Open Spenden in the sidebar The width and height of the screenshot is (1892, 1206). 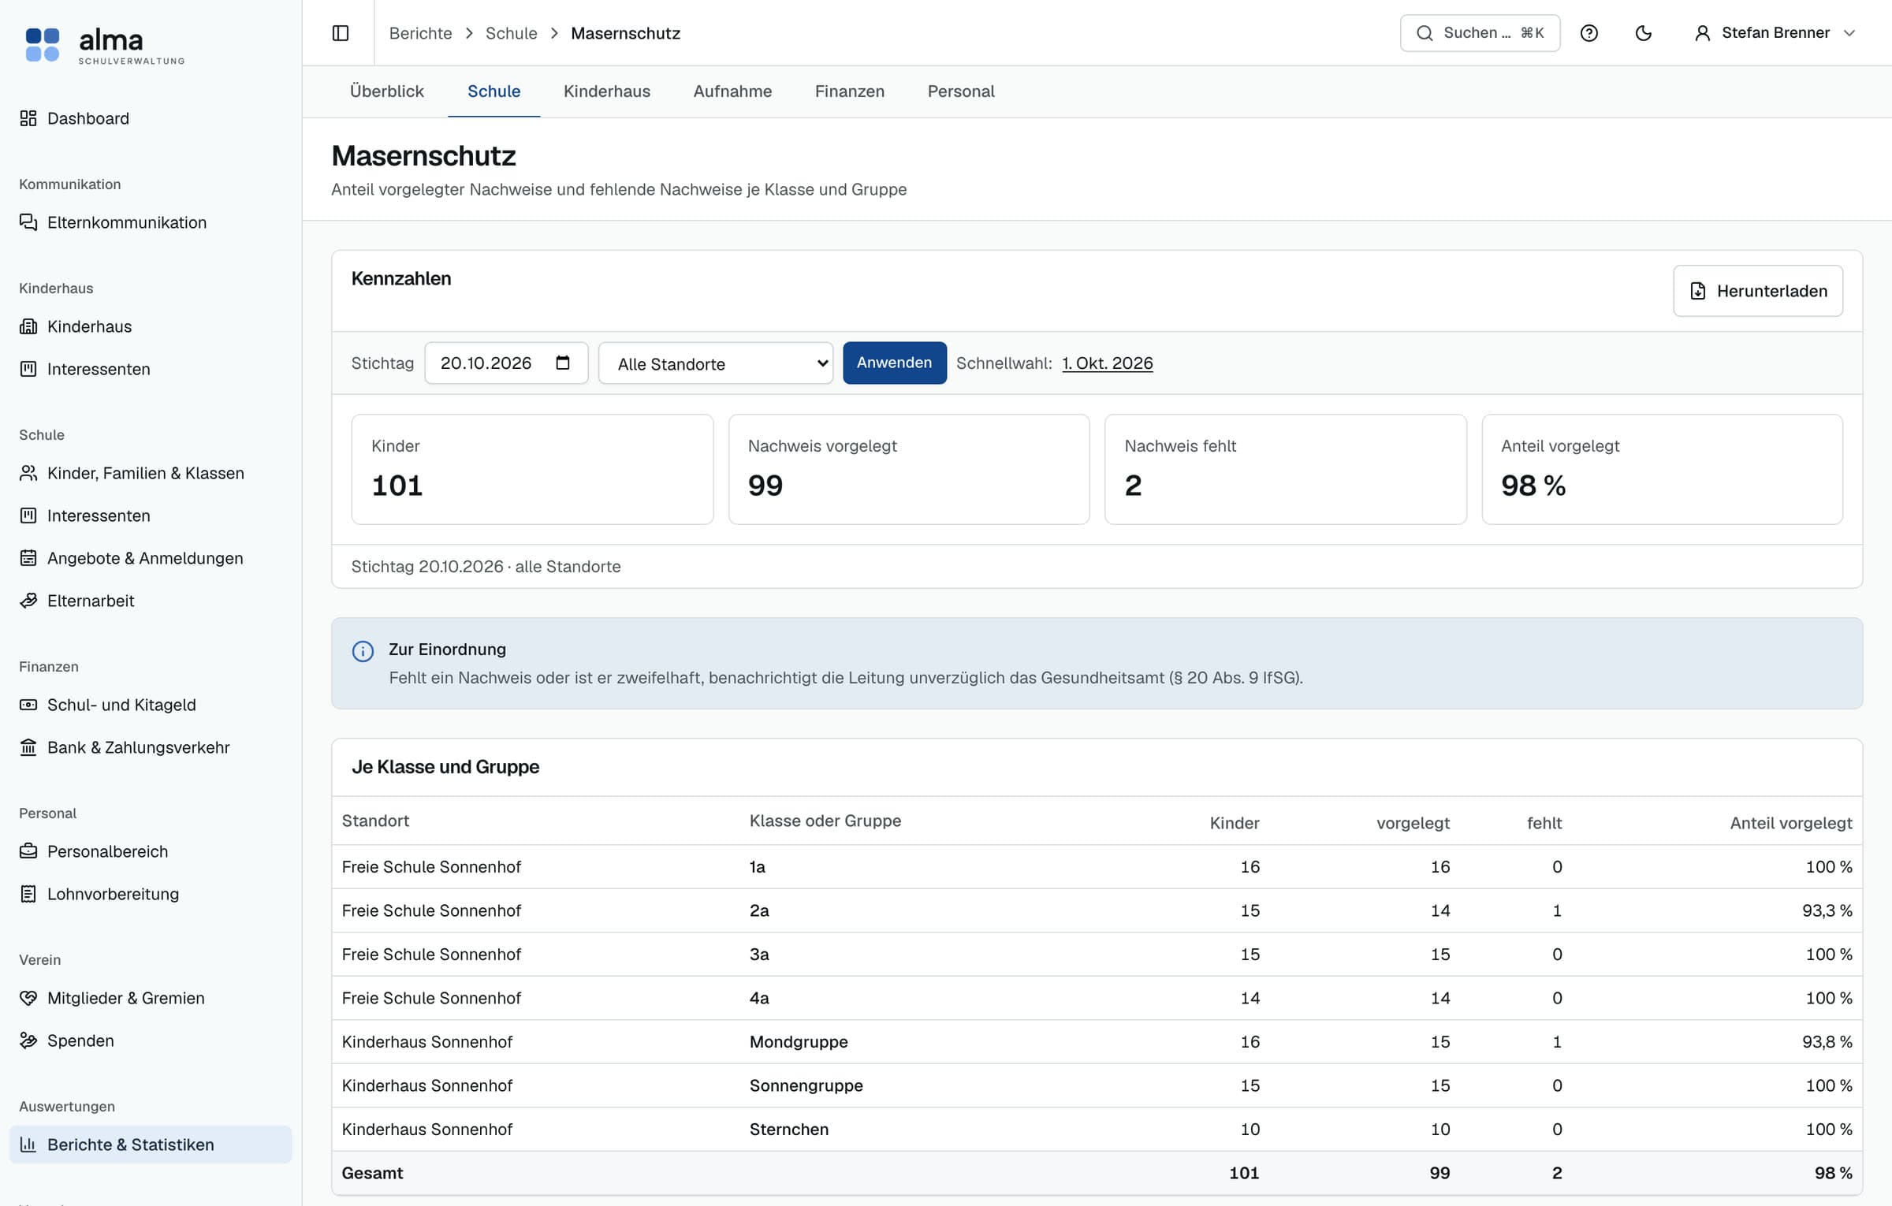pos(151,1040)
